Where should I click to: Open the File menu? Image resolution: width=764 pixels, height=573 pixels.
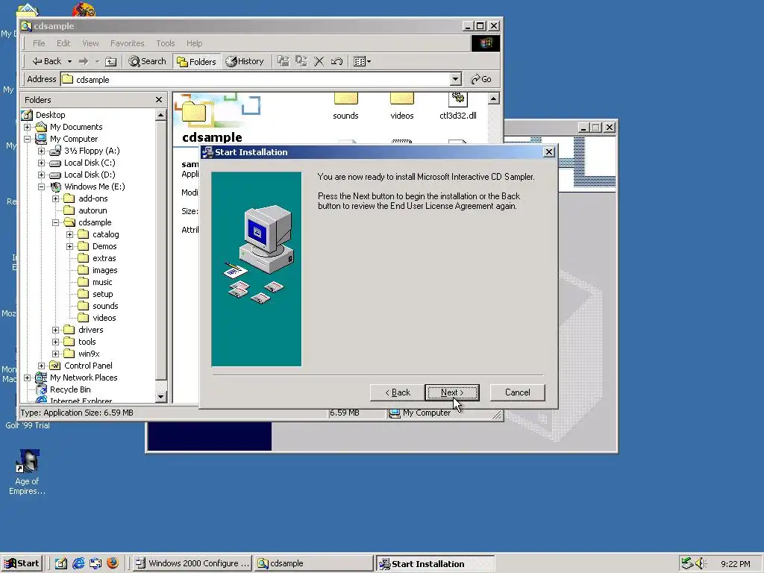(x=39, y=43)
